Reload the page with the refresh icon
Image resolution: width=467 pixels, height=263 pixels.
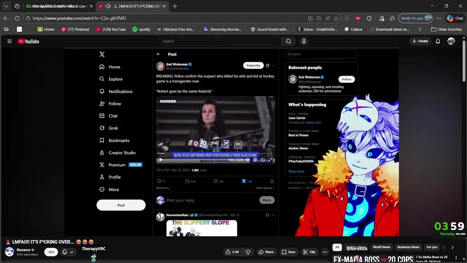17,18
